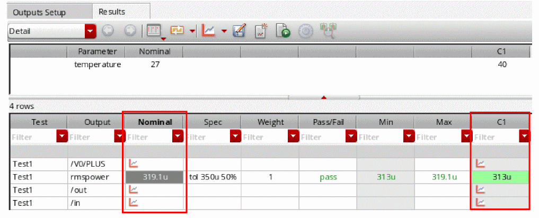Viewport: 539px width, 218px height.
Task: Click the 313u value in Min column
Action: pyautogui.click(x=385, y=177)
